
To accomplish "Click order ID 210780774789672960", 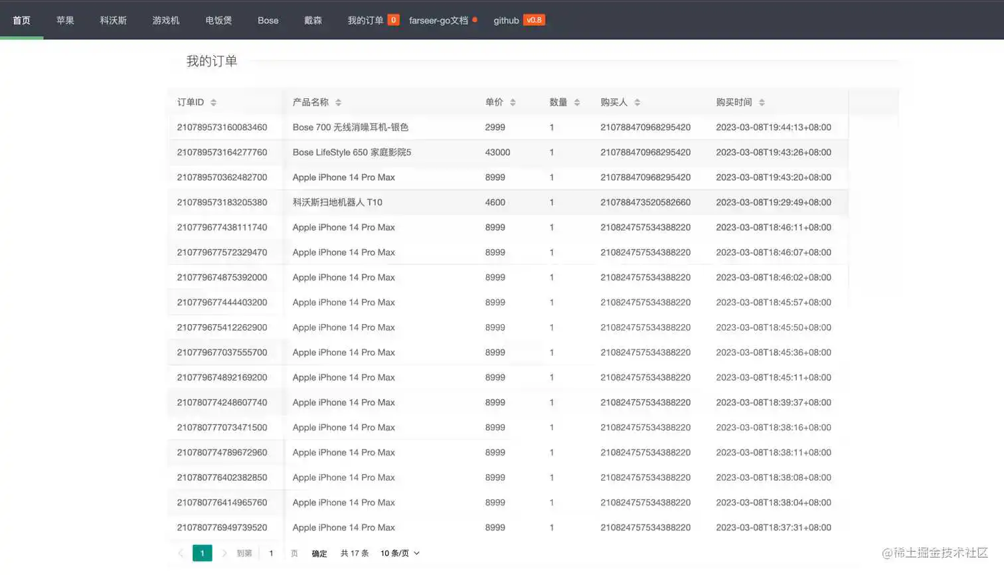I will pyautogui.click(x=222, y=453).
